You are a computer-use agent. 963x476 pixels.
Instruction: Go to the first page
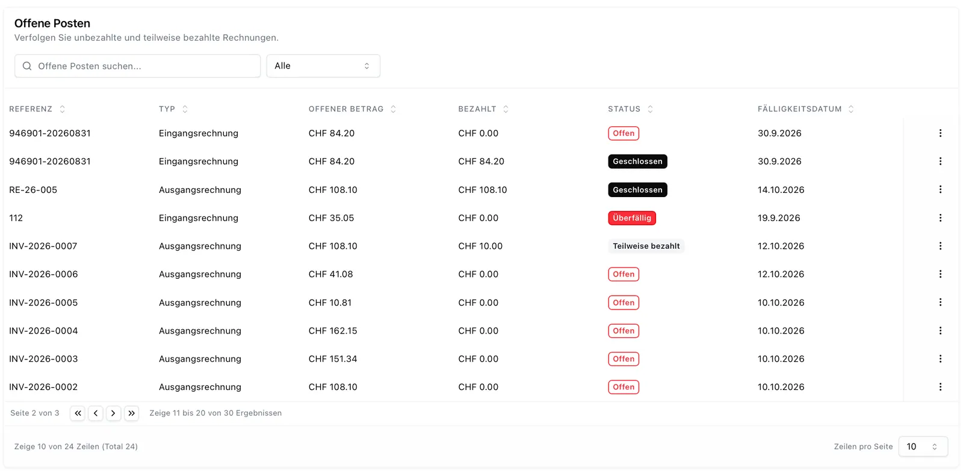tap(78, 413)
